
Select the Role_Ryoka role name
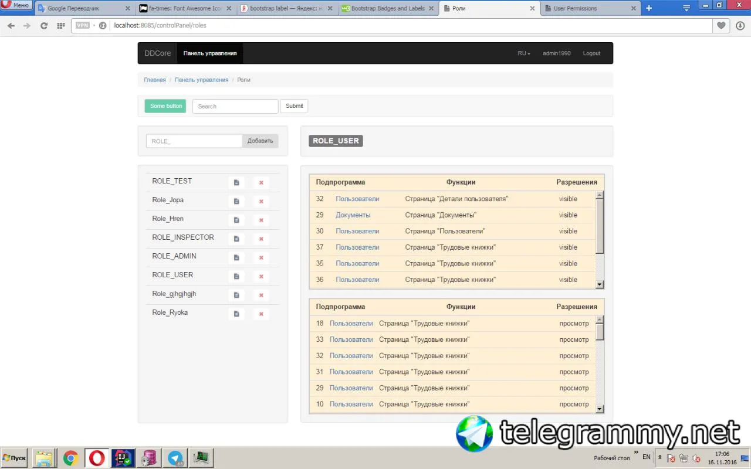(170, 312)
